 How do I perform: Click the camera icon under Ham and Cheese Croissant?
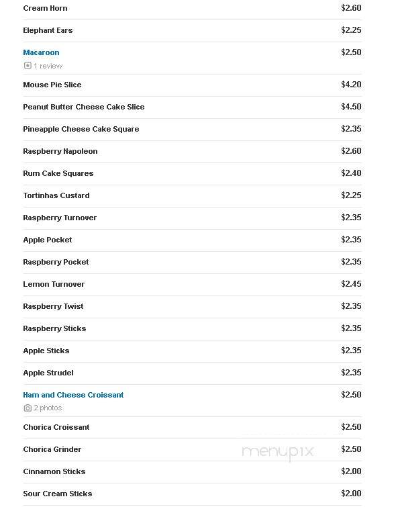click(28, 408)
